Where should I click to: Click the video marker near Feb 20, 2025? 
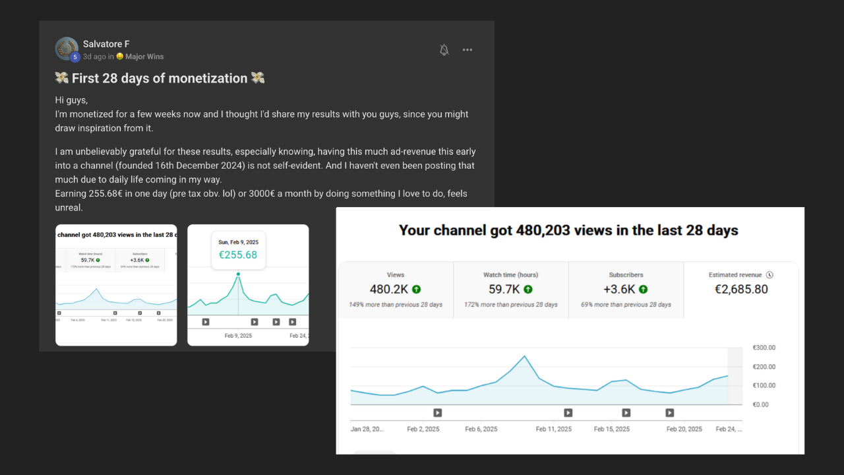[670, 413]
